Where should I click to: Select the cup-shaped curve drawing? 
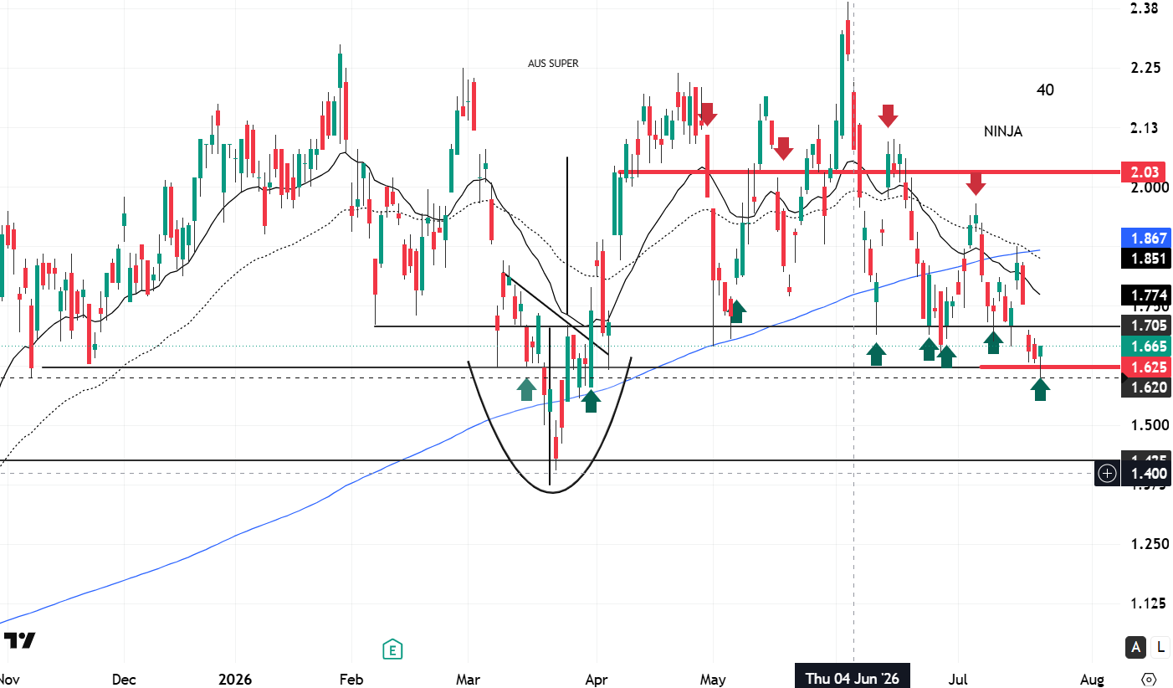[x=553, y=490]
